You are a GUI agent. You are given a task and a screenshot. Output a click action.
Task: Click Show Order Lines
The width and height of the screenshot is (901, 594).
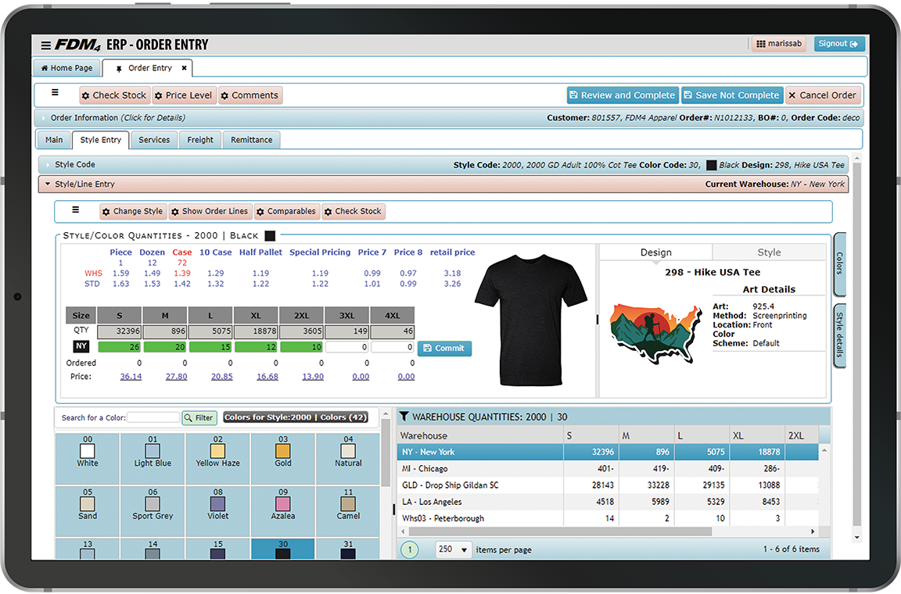click(210, 211)
